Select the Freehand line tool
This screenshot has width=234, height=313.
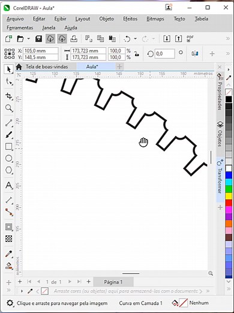tap(8, 123)
